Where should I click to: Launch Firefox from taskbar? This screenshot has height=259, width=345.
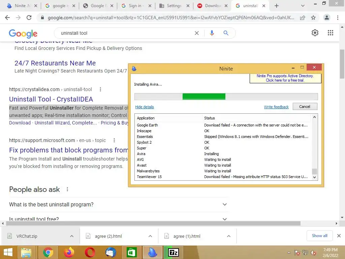pos(69,252)
